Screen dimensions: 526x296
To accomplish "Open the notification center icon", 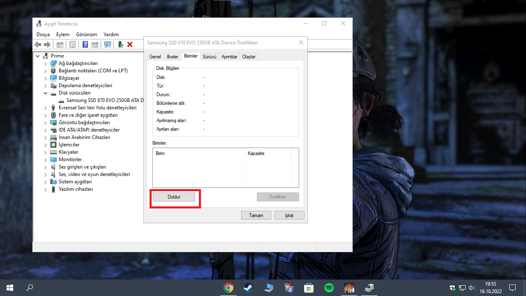I will (512, 288).
